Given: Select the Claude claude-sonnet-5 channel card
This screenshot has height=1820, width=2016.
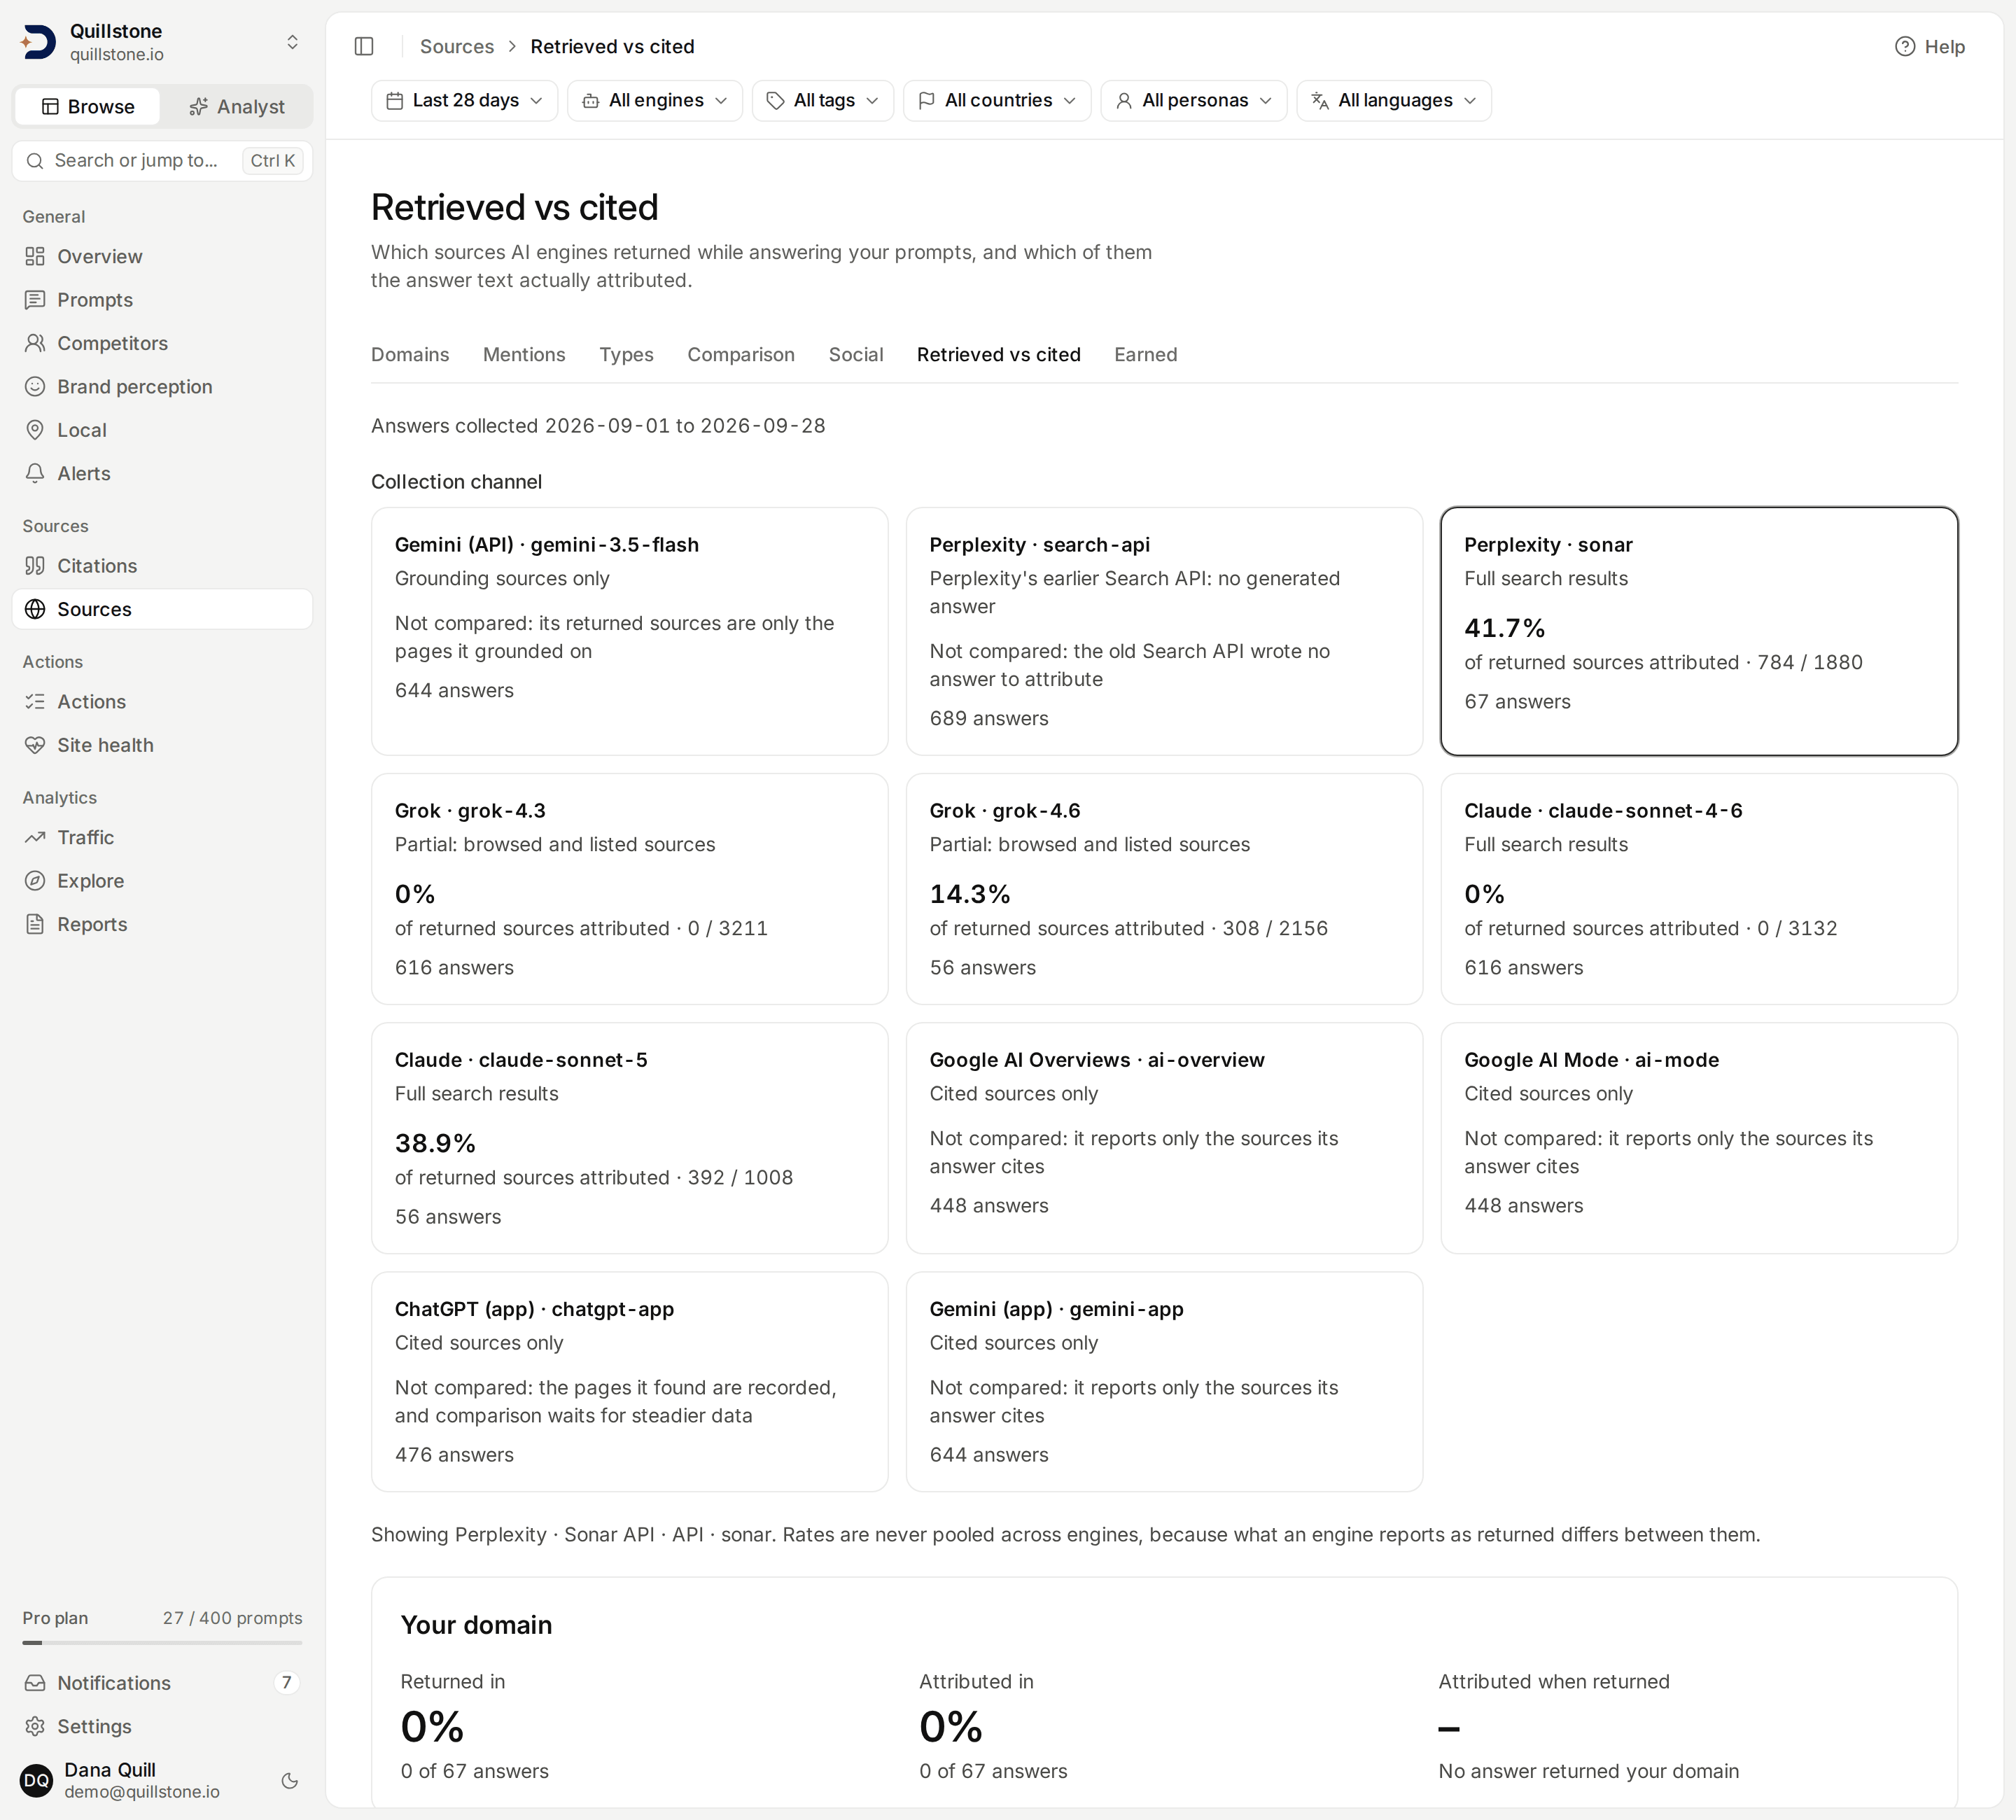Looking at the screenshot, I should (630, 1137).
